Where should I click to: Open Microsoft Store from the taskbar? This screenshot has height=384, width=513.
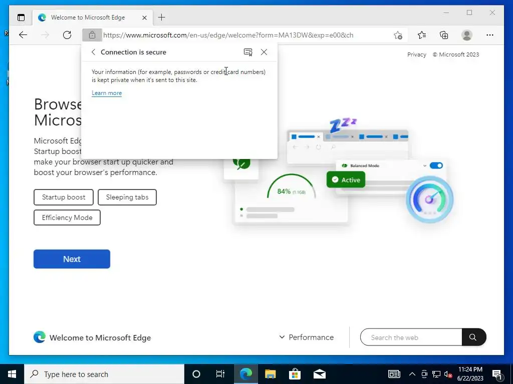point(295,374)
